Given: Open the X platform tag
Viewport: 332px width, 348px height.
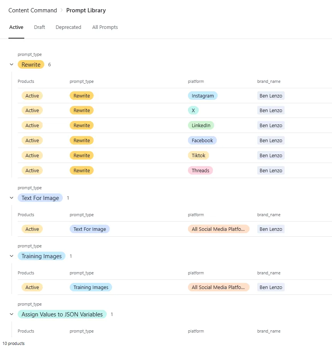Looking at the screenshot, I should 193,110.
